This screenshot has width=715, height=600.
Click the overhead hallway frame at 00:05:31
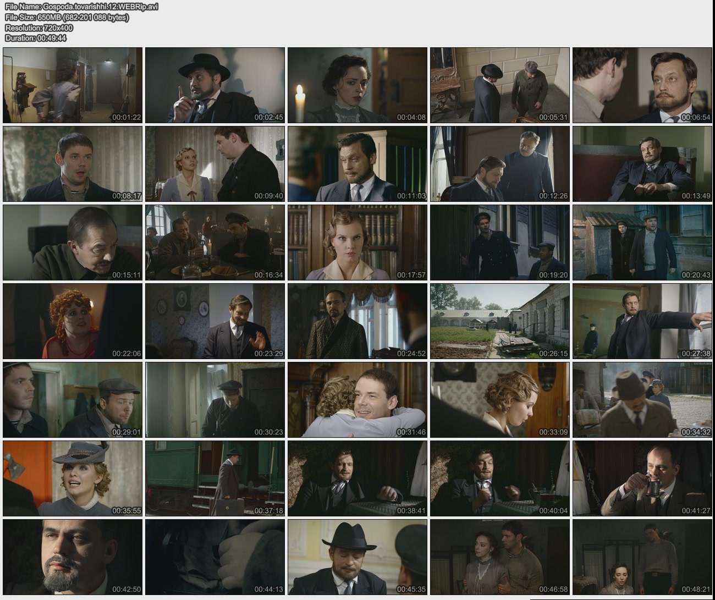click(x=499, y=85)
